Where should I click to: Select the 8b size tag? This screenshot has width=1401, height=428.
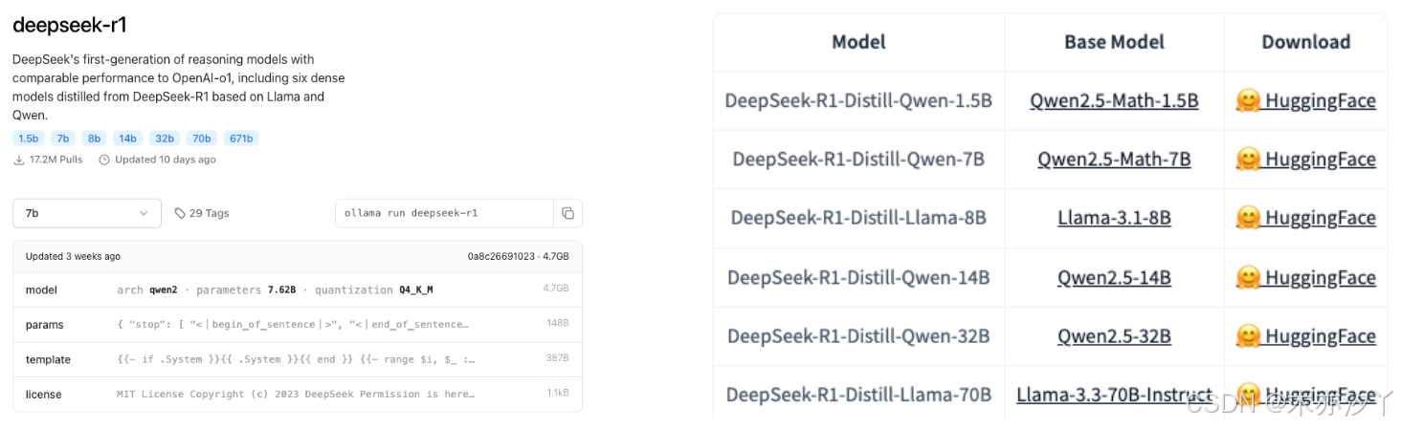click(94, 139)
